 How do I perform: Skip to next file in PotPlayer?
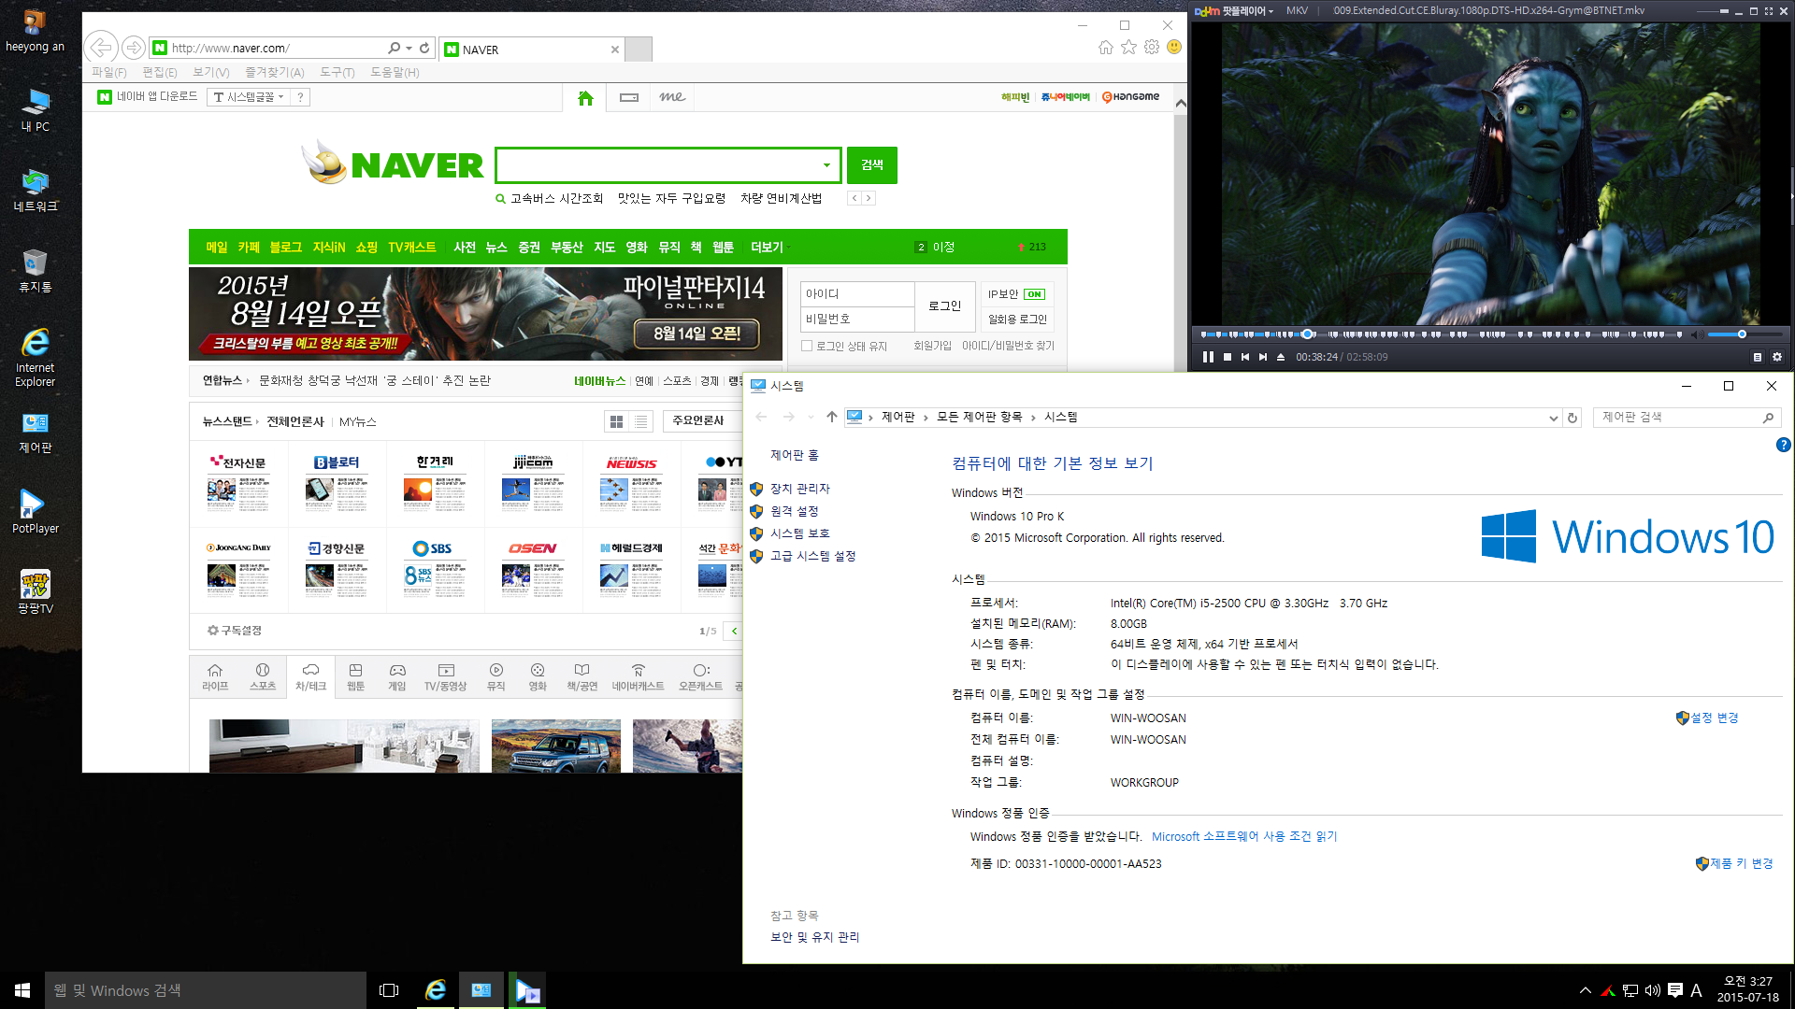1263,357
